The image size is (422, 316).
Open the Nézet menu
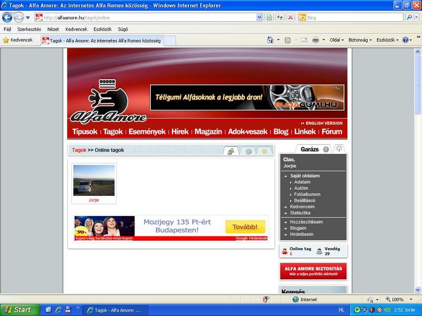click(x=53, y=29)
